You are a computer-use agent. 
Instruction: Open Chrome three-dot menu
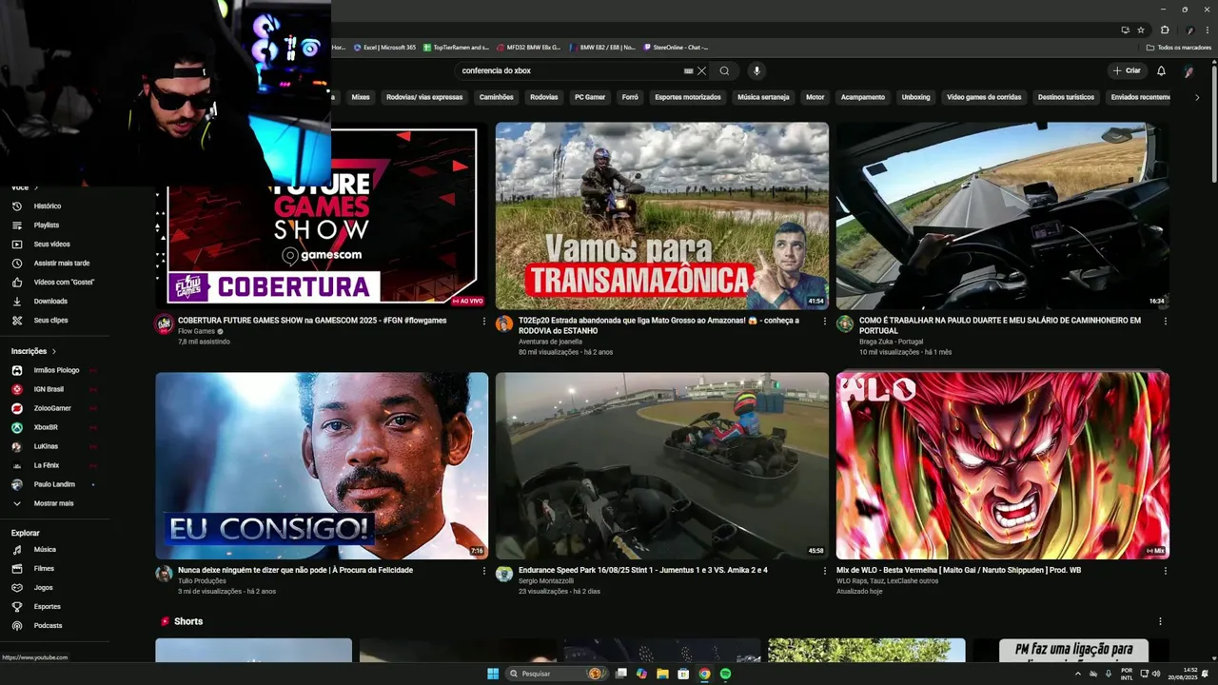click(x=1206, y=29)
